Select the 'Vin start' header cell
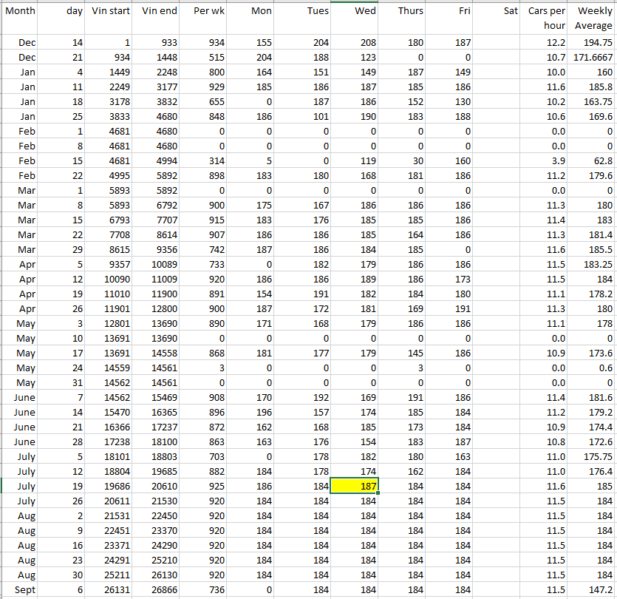 110,11
